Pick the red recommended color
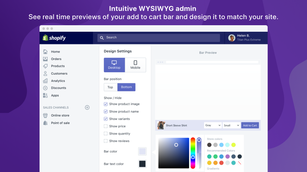Viewport: 307px width, 172px height. (x=221, y=163)
